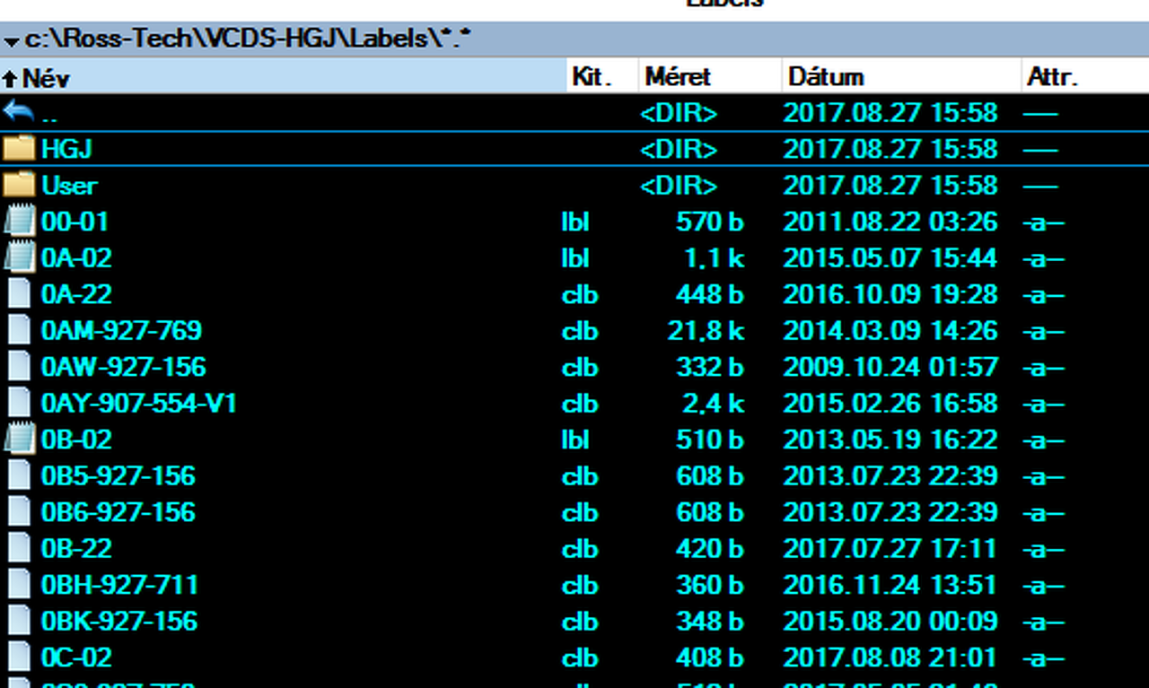Select the file name 0B-02
The width and height of the screenshot is (1149, 688).
pos(76,440)
